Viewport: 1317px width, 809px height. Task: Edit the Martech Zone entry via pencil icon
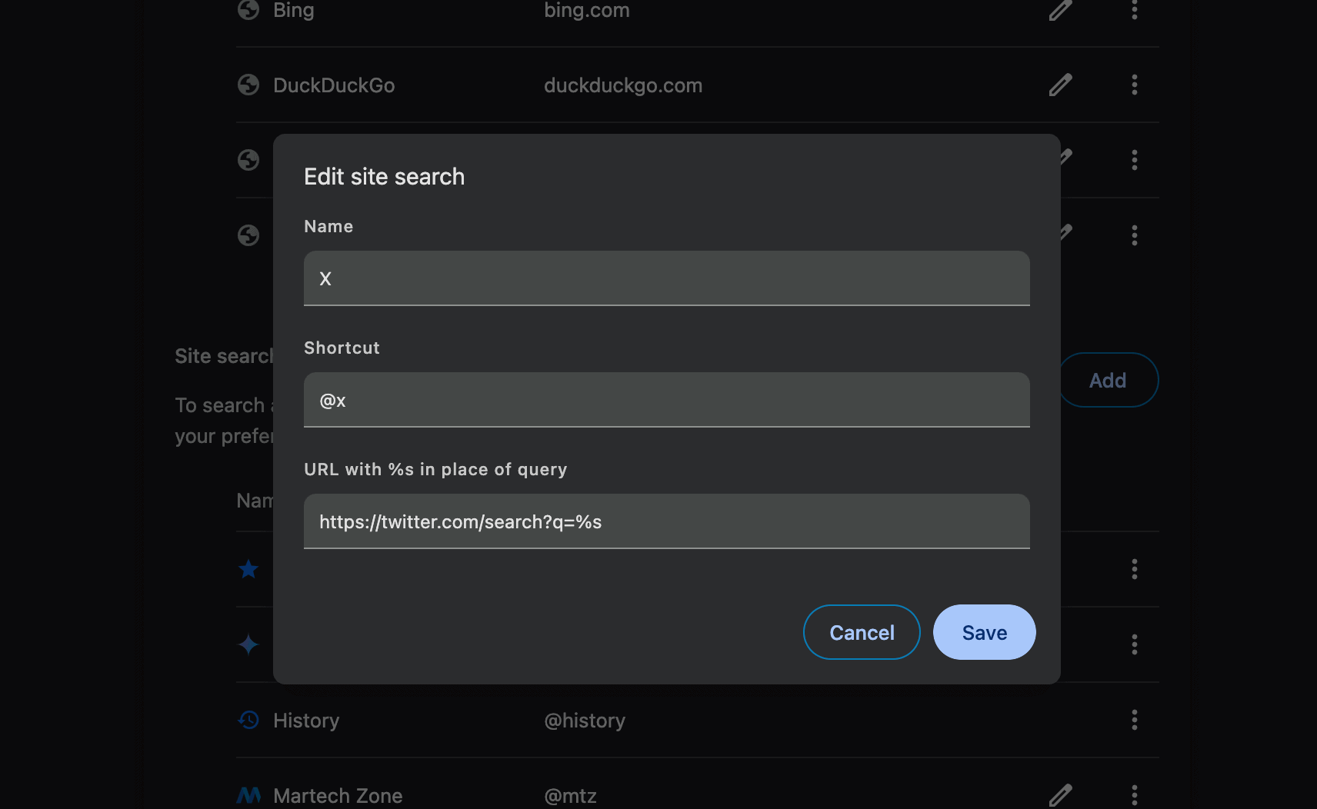point(1060,794)
